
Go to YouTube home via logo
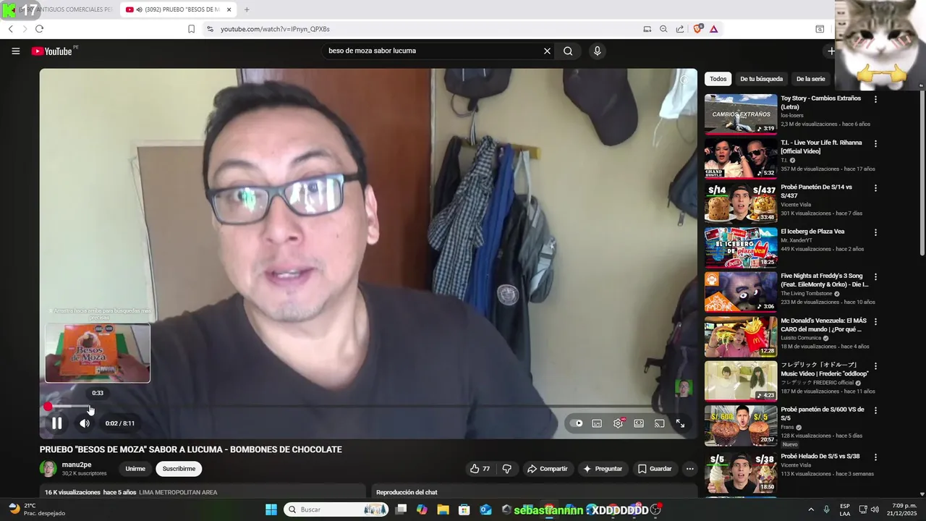(x=51, y=51)
